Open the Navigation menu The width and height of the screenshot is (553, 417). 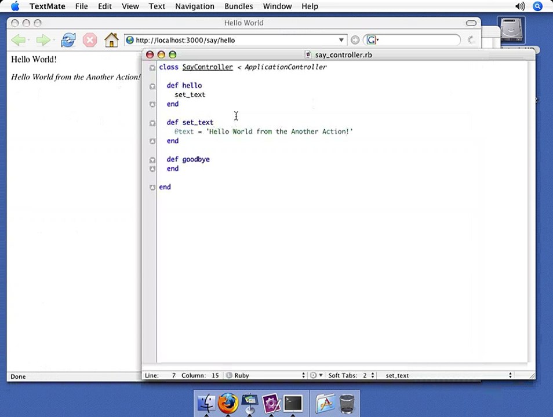195,6
